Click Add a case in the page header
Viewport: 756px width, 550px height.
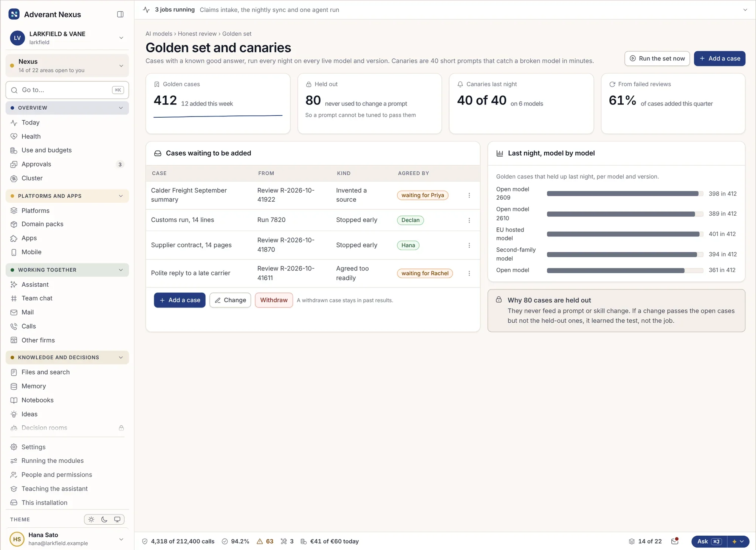point(719,59)
